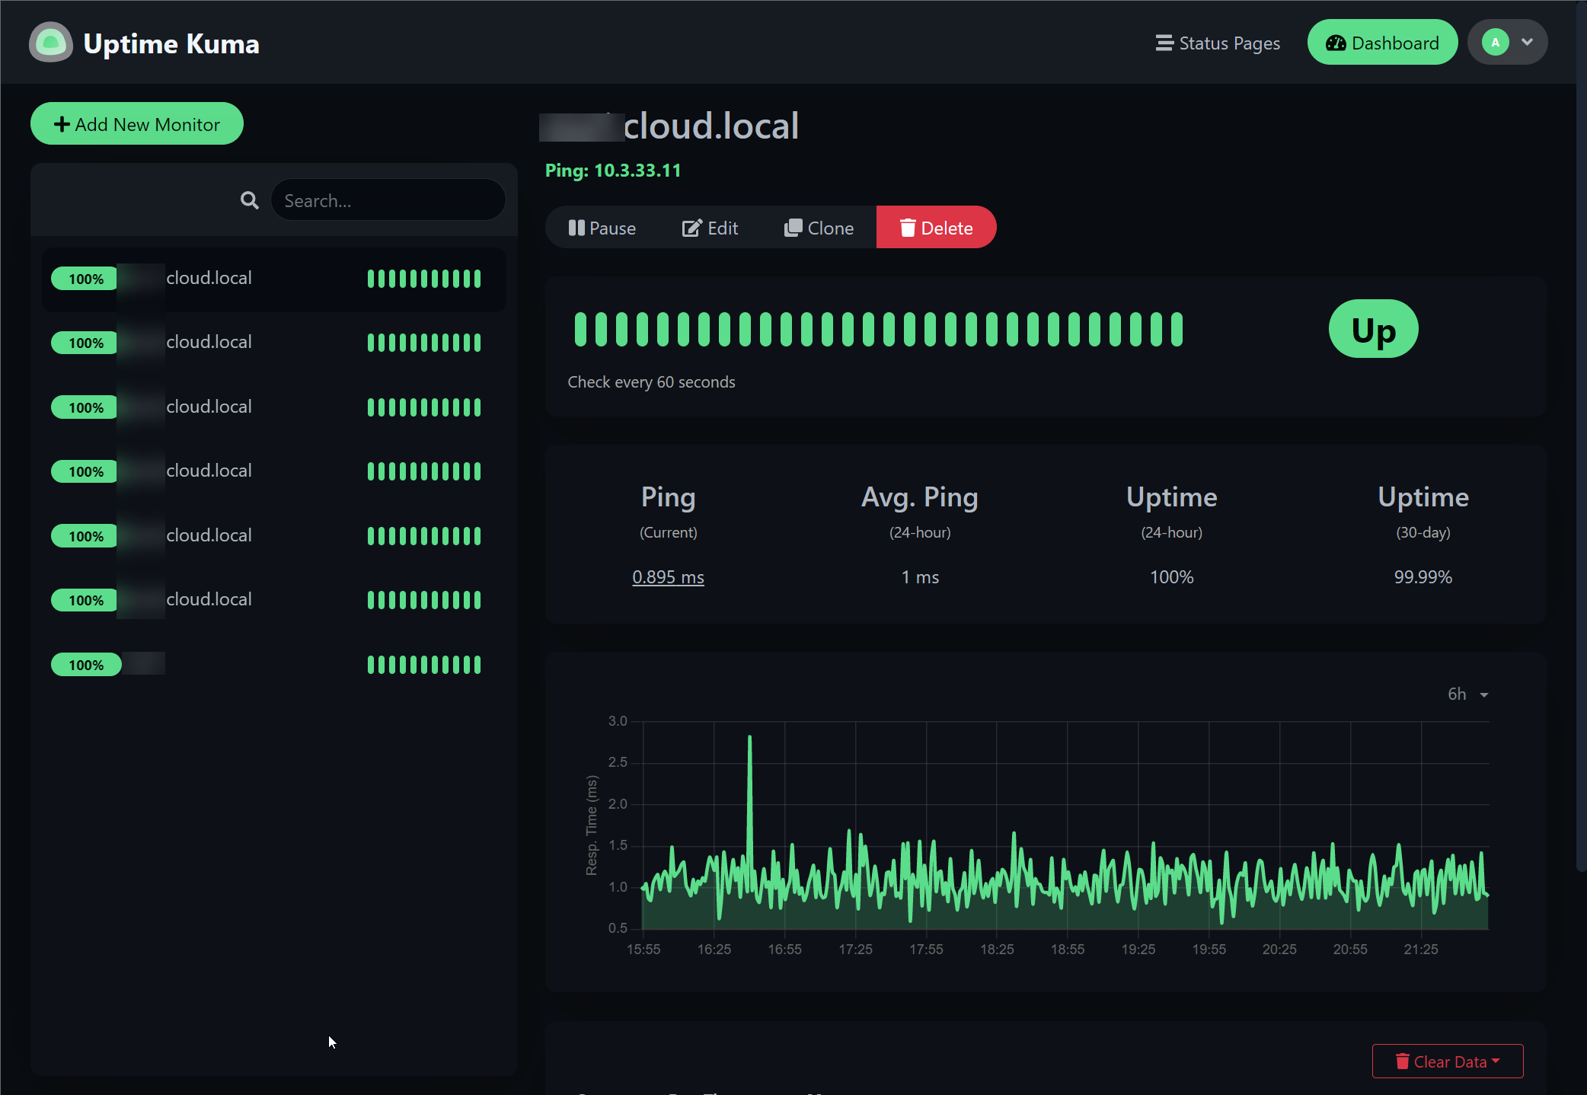
Task: Click the Uptime Kuma logo icon
Action: (x=51, y=43)
